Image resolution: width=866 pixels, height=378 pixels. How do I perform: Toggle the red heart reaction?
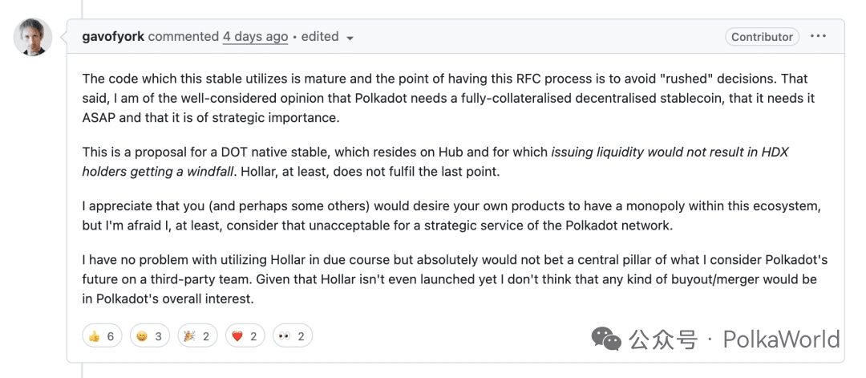(245, 336)
